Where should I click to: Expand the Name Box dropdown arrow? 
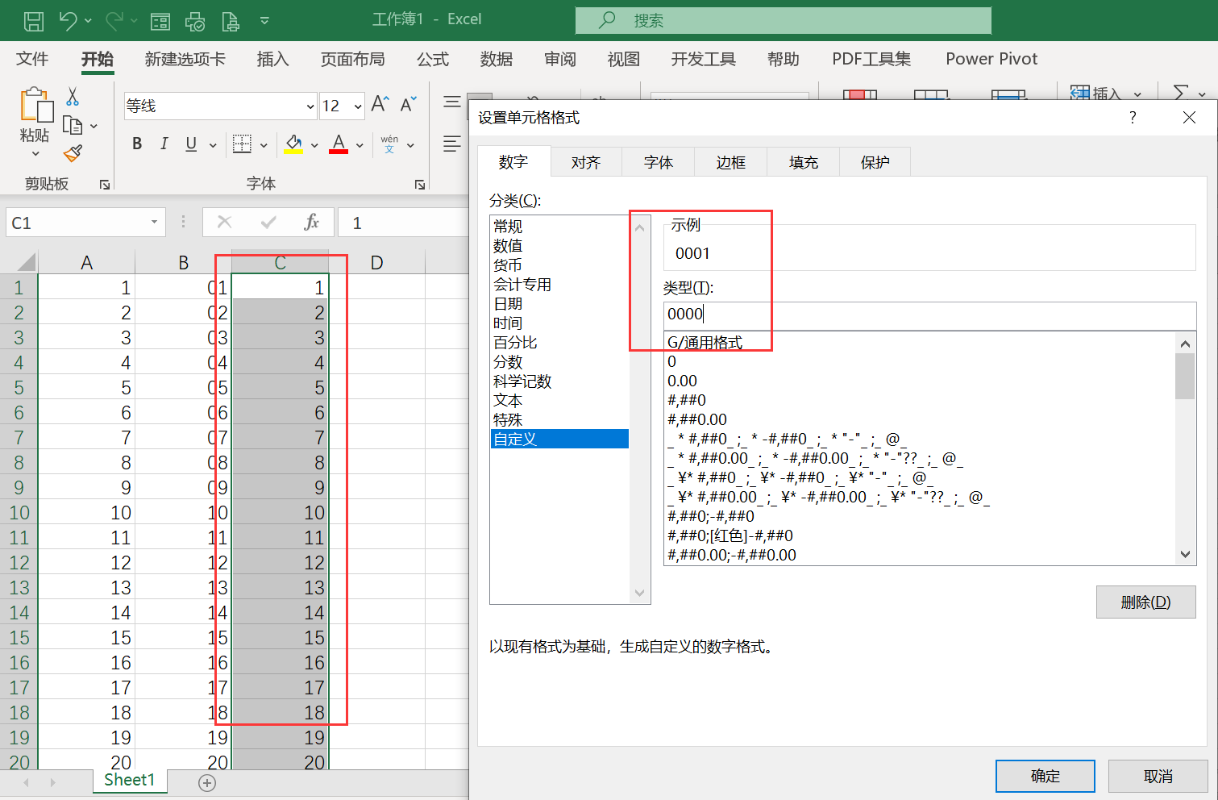pyautogui.click(x=154, y=223)
